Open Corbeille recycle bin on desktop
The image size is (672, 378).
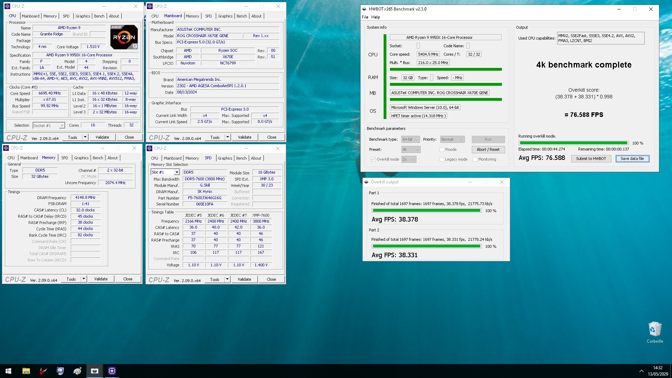(655, 332)
